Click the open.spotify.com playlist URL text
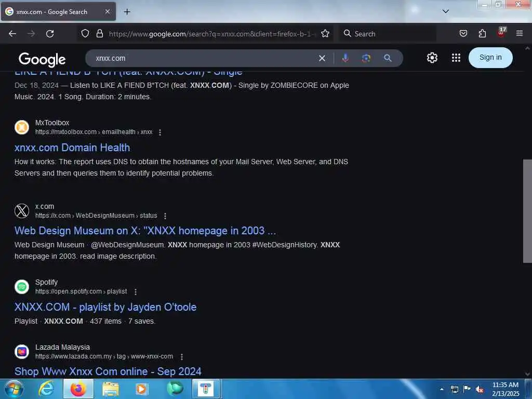 point(81,291)
